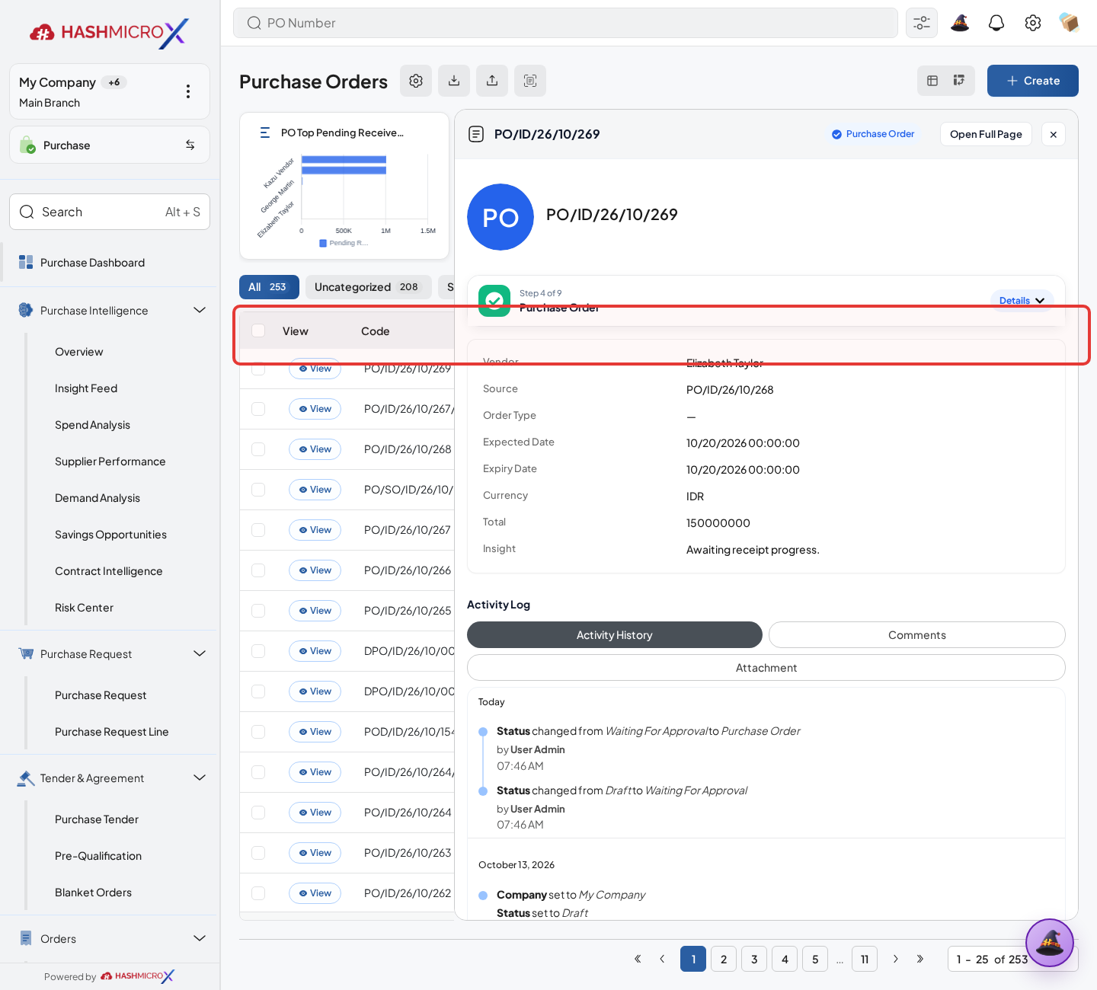1097x990 pixels.
Task: Go to page 3
Action: tap(754, 959)
